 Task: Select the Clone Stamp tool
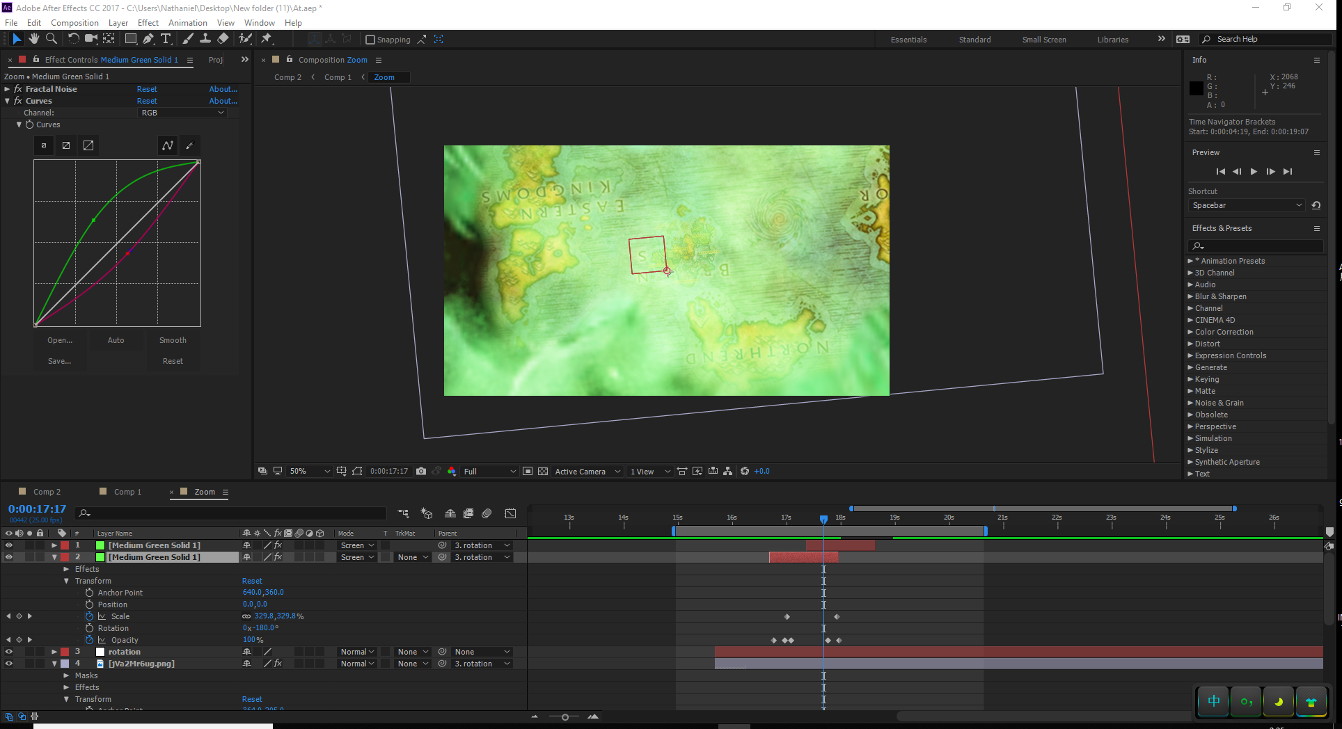[205, 39]
